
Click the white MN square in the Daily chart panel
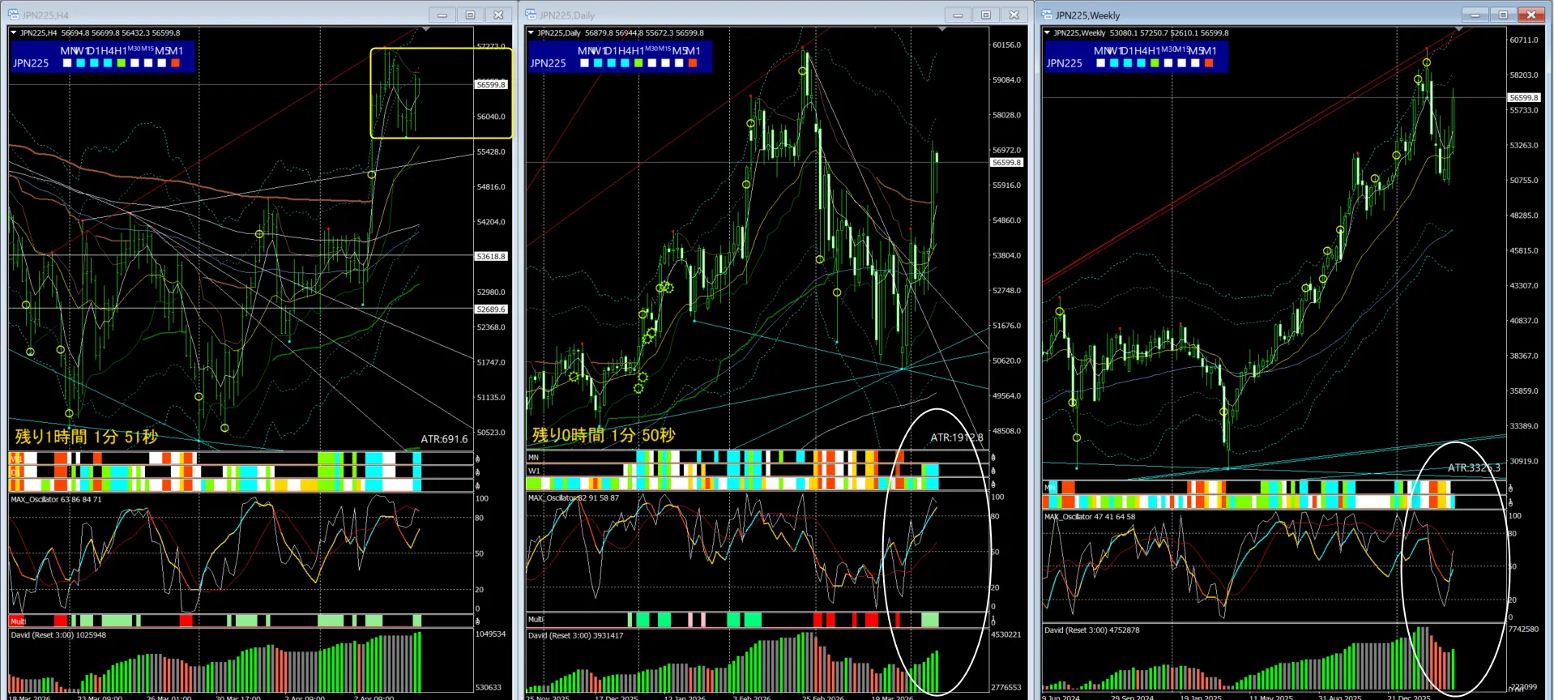tap(584, 63)
